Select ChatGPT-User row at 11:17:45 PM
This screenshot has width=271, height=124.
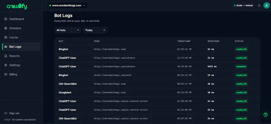157,58
